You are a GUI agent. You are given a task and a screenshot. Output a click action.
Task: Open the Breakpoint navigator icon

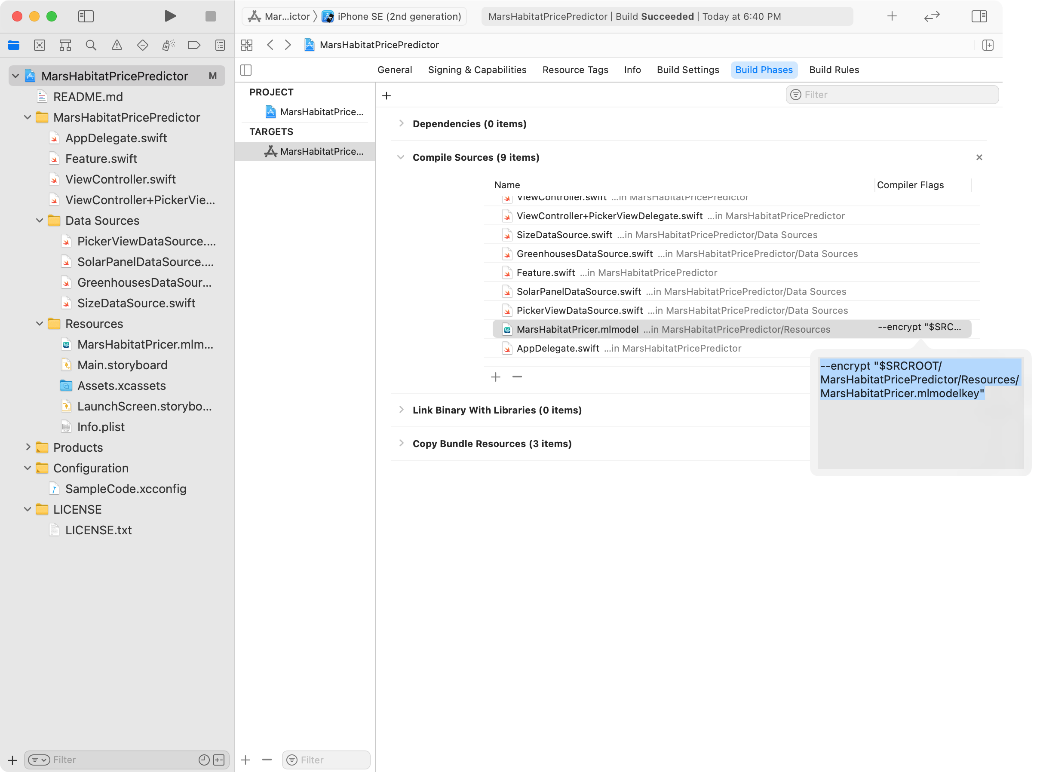pos(194,45)
